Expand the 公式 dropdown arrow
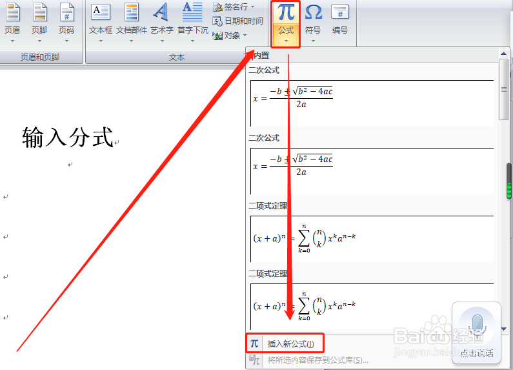 [x=286, y=41]
